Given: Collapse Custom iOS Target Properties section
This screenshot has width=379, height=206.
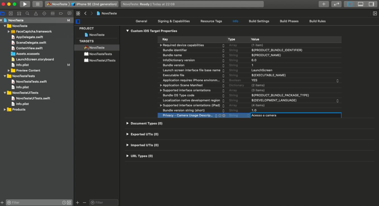Looking at the screenshot, I should coord(127,31).
